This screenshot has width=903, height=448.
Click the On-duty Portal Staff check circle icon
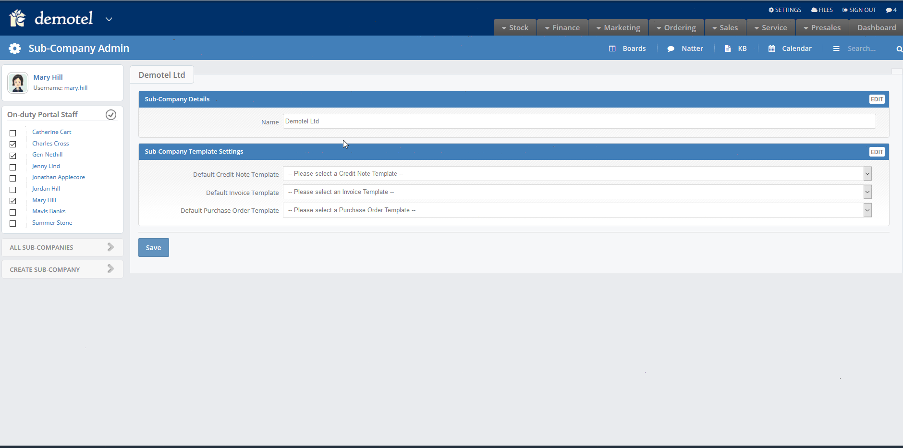(111, 115)
